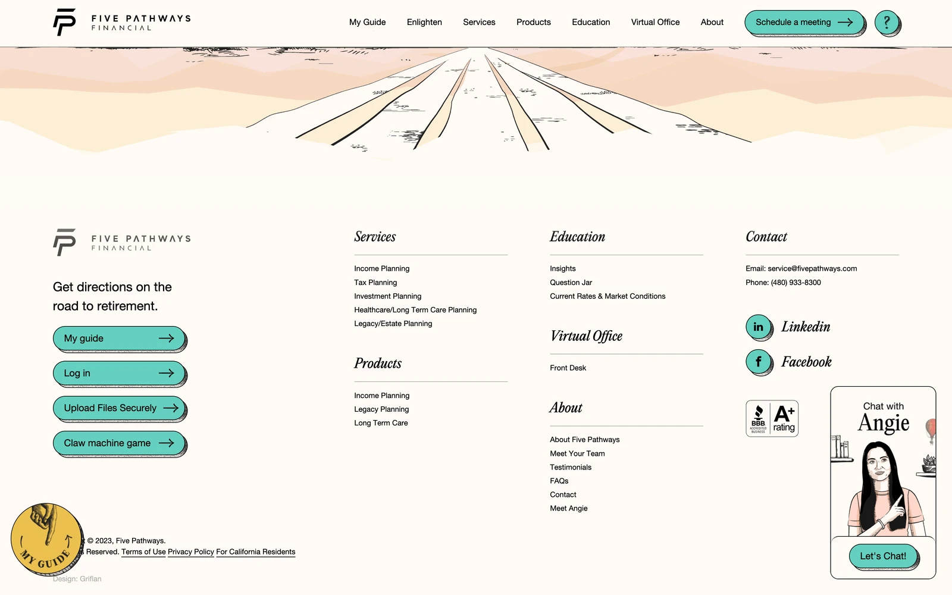Image resolution: width=952 pixels, height=595 pixels.
Task: Open Income Planning under Products
Action: coord(381,396)
